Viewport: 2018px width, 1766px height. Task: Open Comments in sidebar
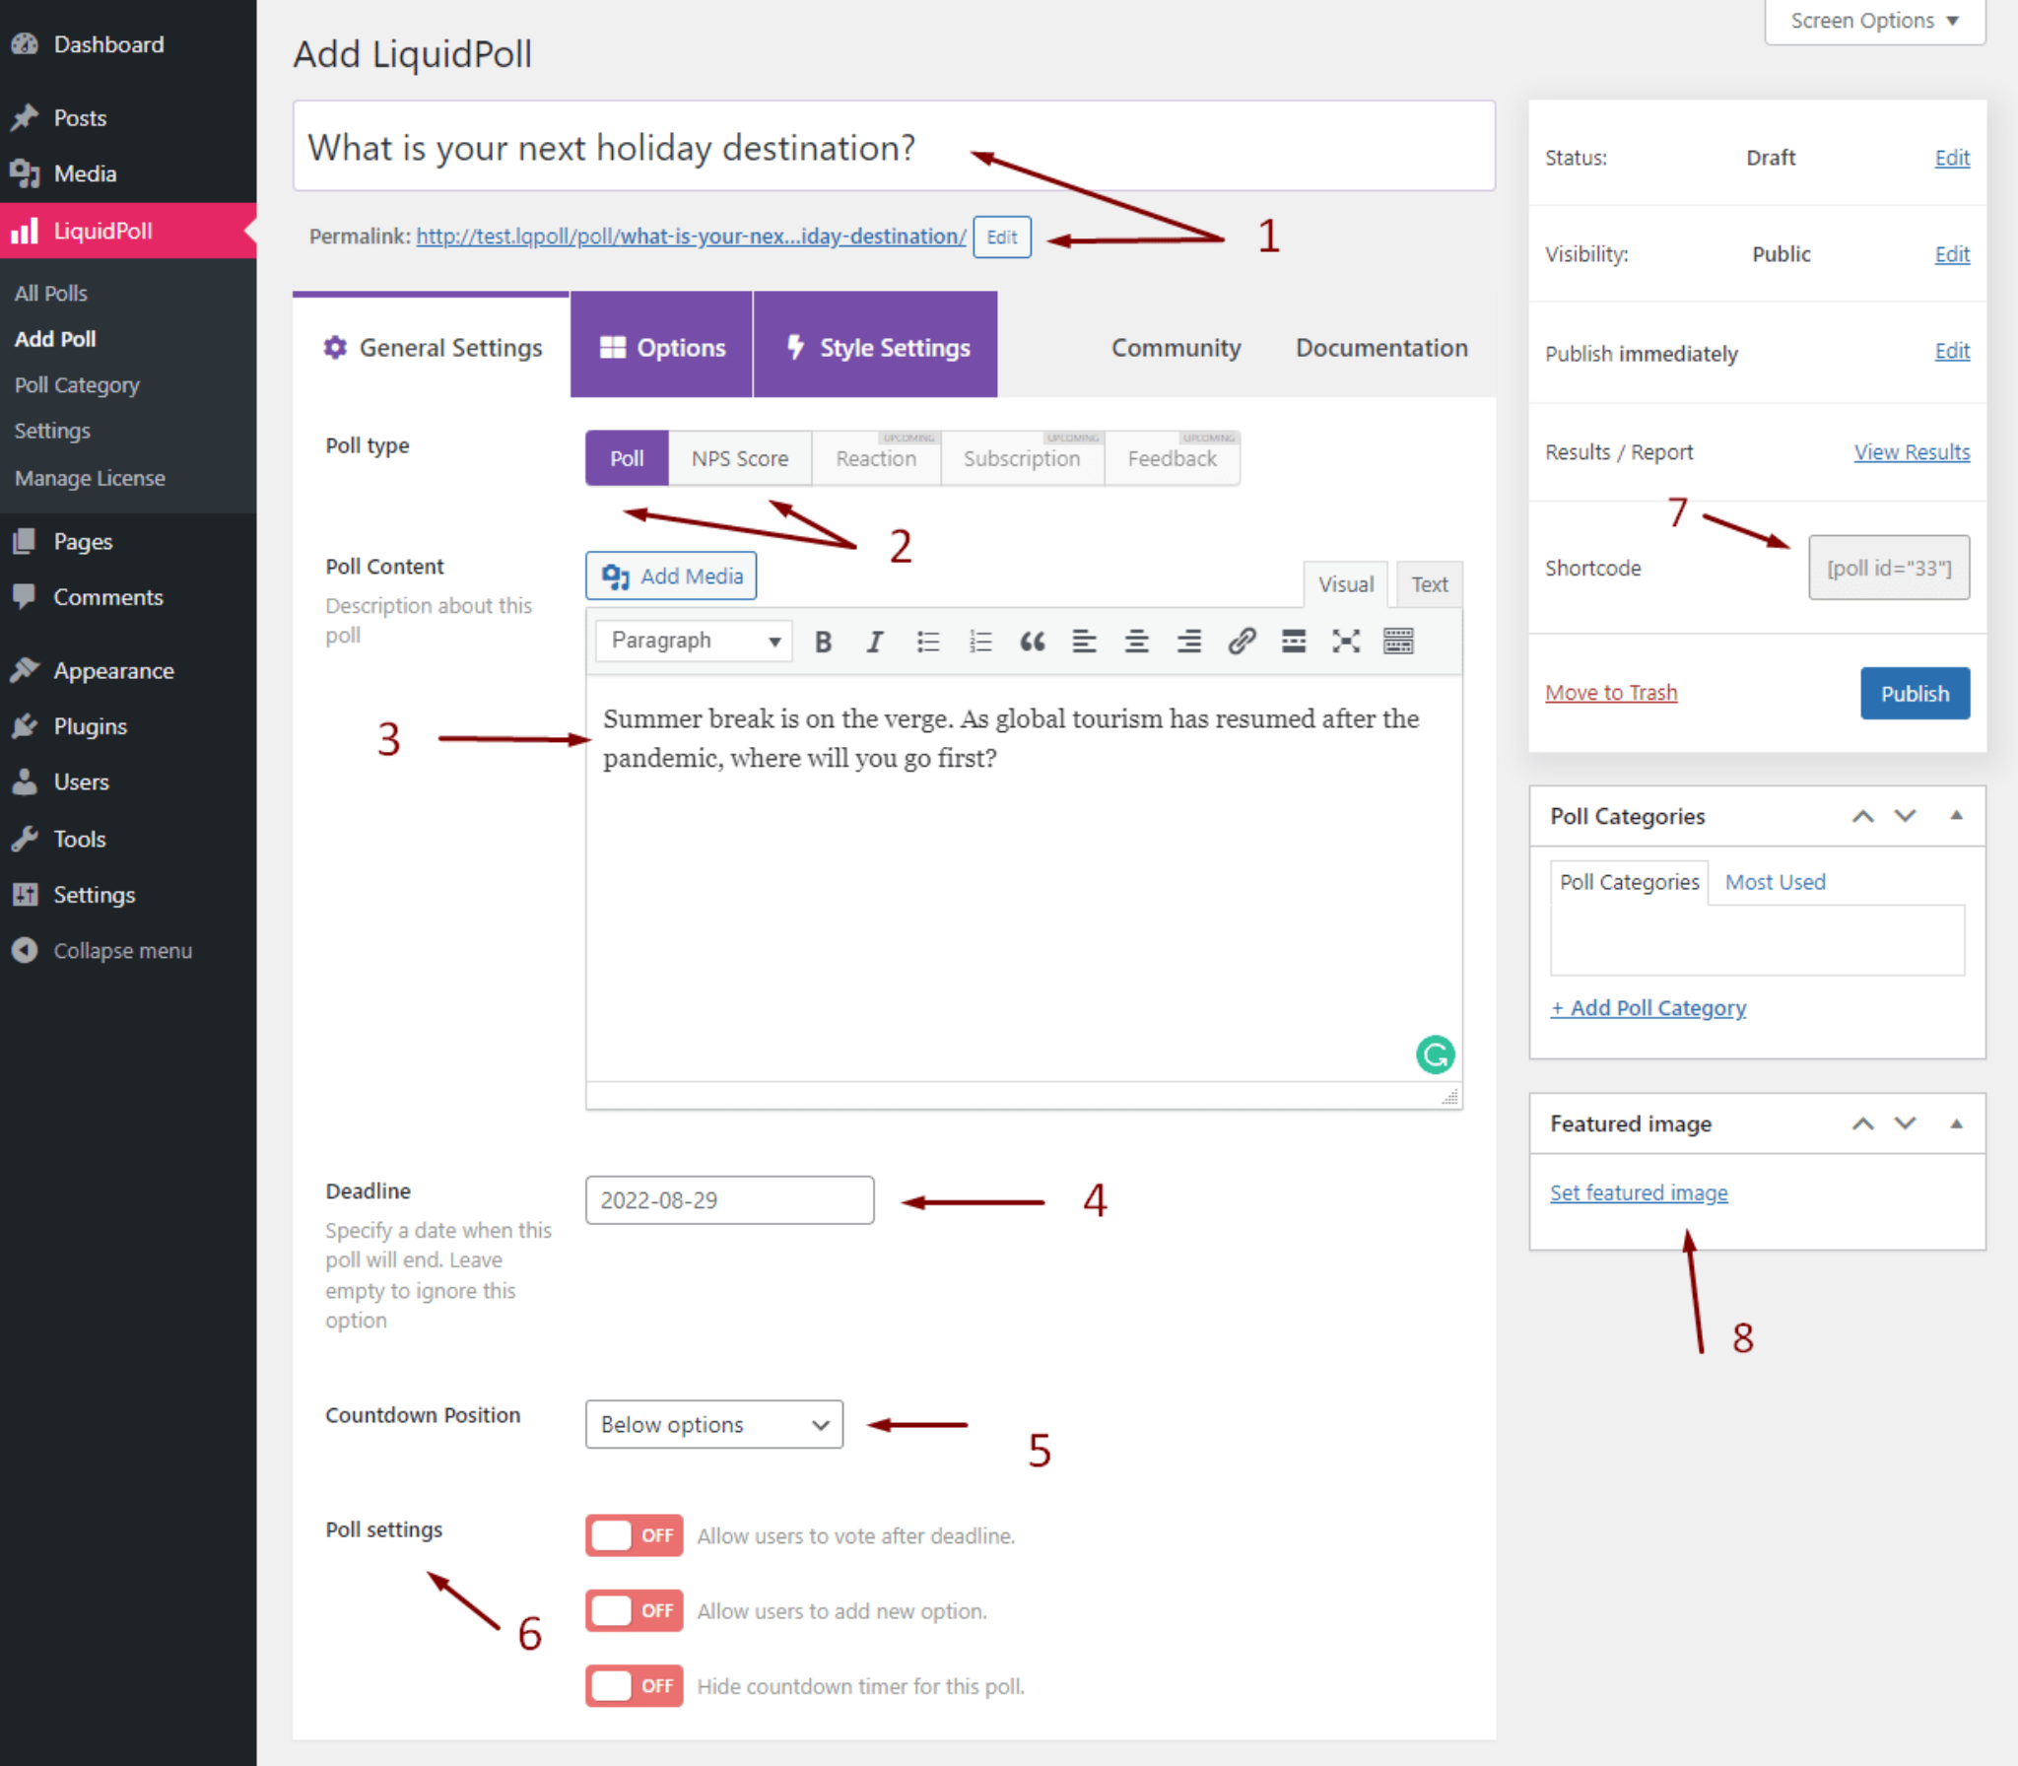pos(128,597)
